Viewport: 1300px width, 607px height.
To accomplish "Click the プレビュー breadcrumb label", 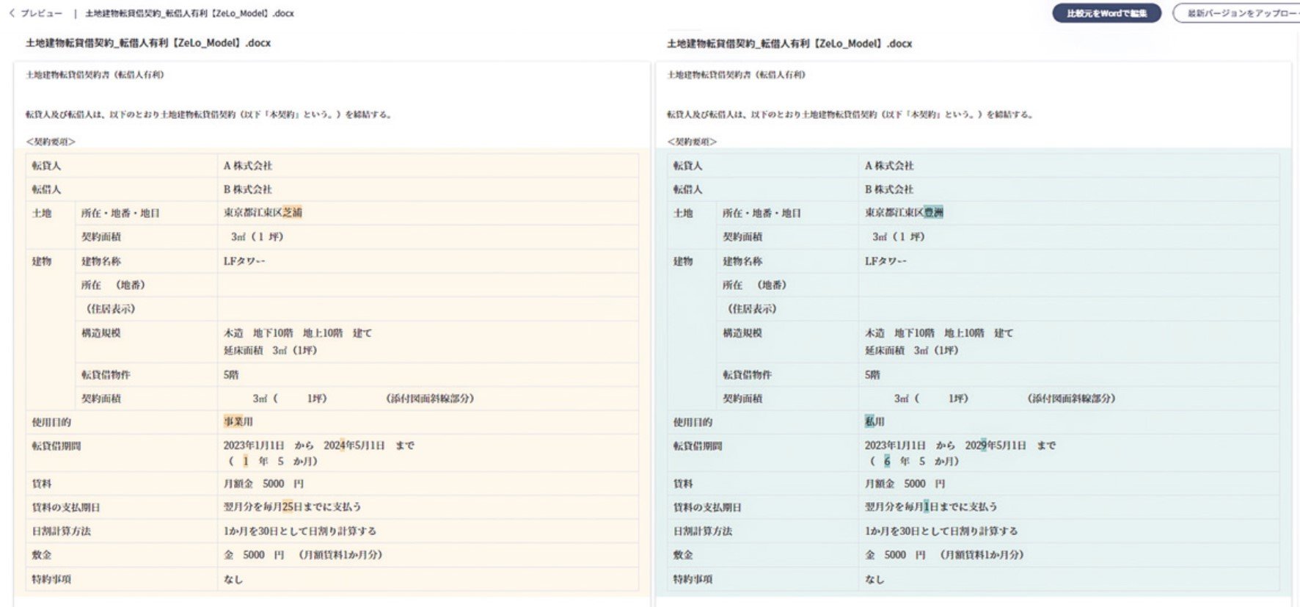I will 41,13.
